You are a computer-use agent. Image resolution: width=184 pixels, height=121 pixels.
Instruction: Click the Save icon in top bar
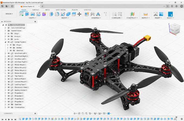[x=12, y=6]
